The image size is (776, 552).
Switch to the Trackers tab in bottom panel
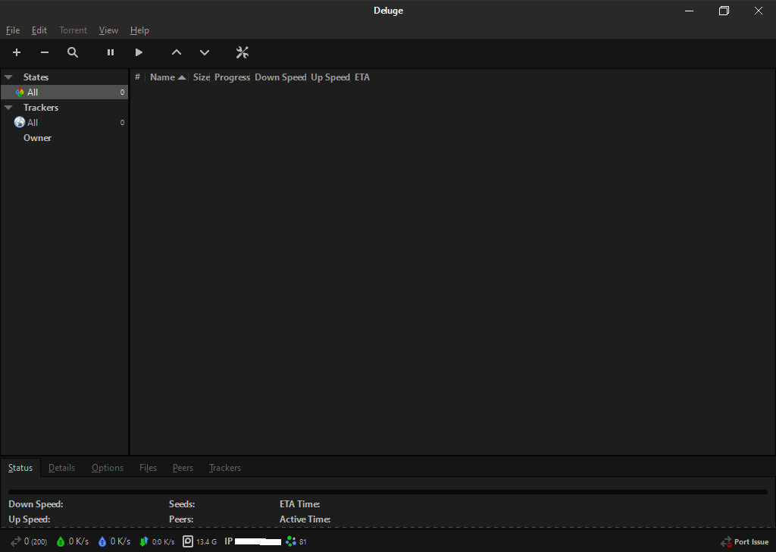tap(225, 468)
